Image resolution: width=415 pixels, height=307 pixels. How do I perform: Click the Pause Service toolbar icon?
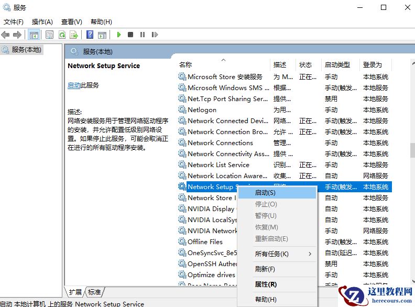pos(143,35)
